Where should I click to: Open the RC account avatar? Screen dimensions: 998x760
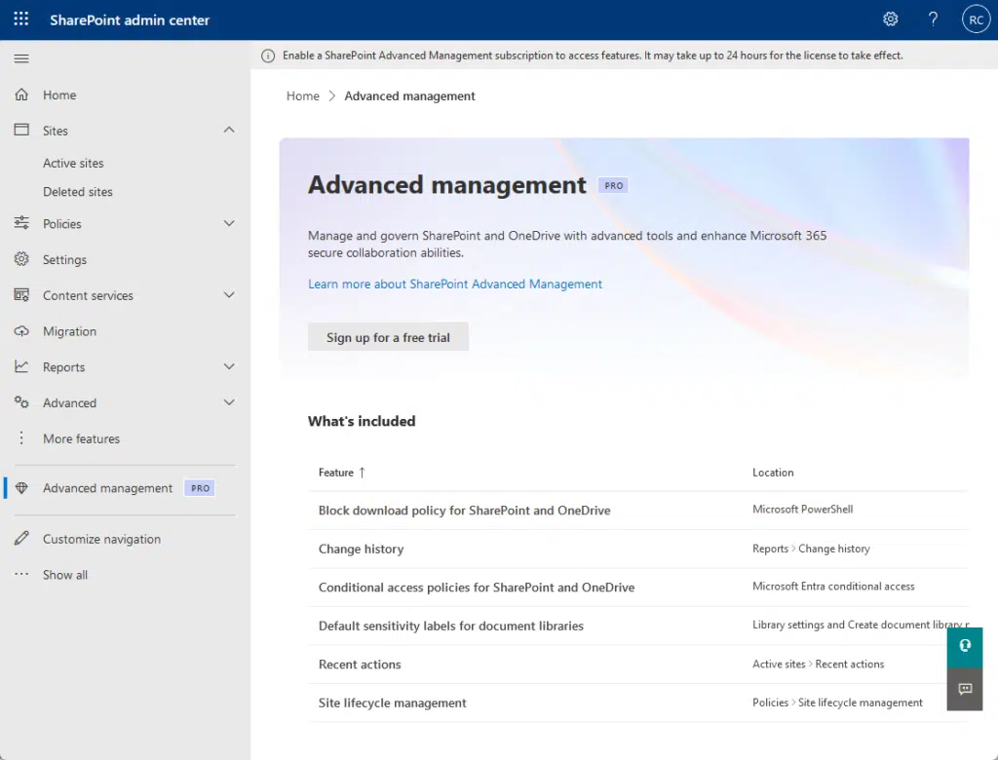click(976, 19)
